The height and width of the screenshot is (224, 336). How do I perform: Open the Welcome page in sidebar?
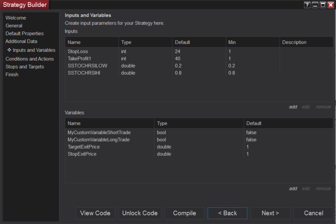pos(16,18)
